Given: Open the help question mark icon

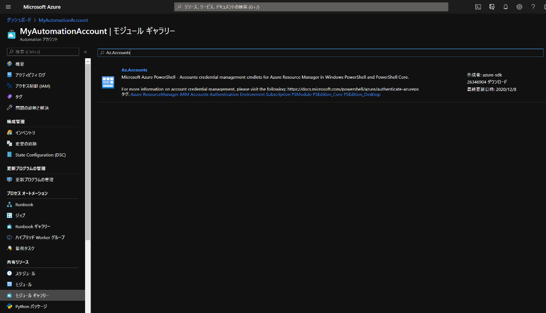Looking at the screenshot, I should [533, 7].
